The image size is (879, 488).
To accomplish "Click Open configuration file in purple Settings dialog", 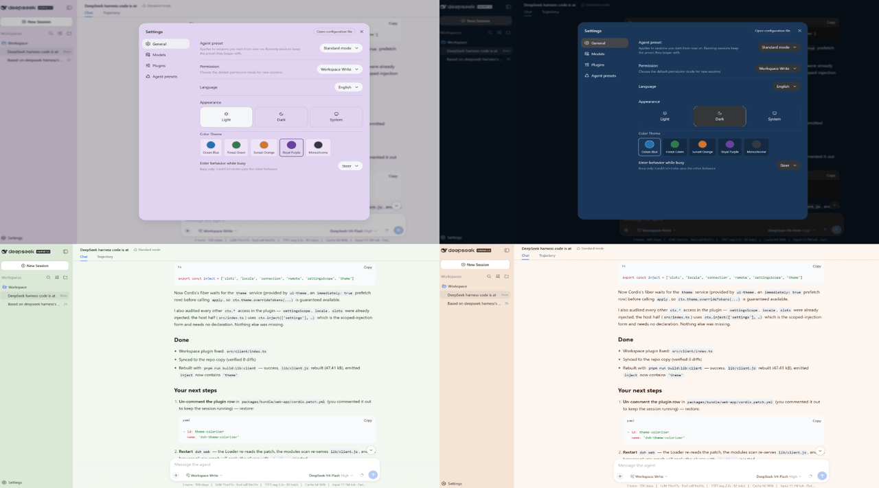I will pos(334,32).
